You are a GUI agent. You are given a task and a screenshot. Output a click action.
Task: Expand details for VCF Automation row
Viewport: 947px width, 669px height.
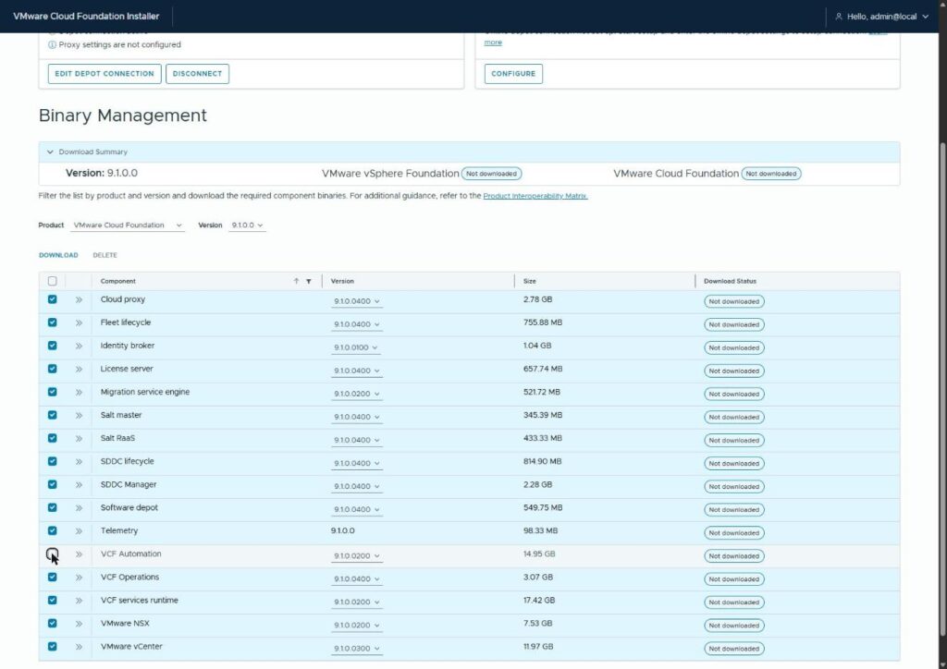click(x=79, y=554)
